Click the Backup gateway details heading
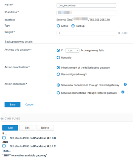 click(x=19, y=42)
